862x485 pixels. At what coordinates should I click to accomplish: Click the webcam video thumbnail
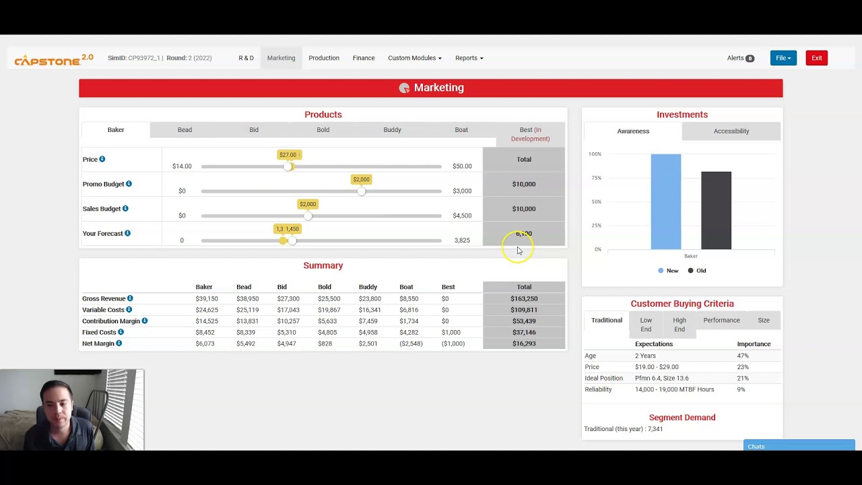[72, 410]
